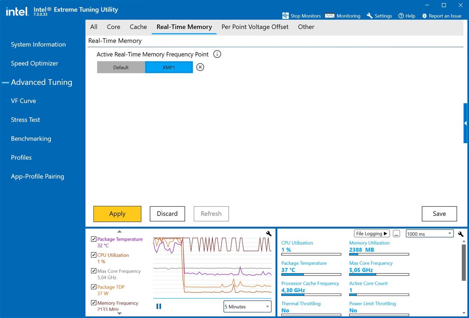Open System Information in sidebar
The width and height of the screenshot is (469, 318).
coord(38,44)
